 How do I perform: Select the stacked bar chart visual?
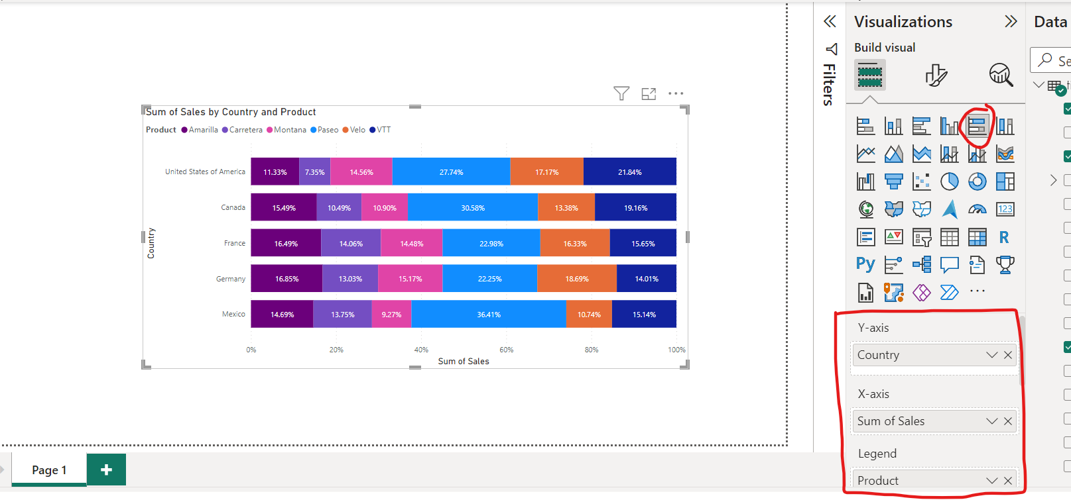click(865, 126)
